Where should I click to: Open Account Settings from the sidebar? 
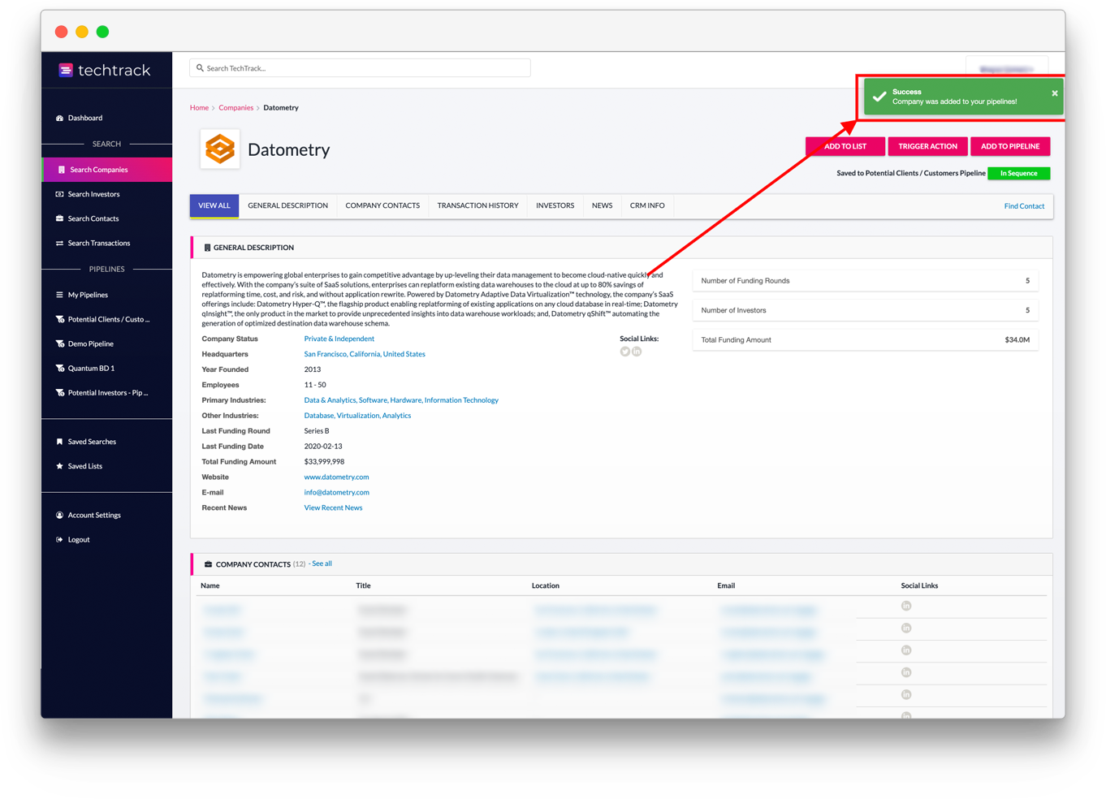[x=93, y=515]
